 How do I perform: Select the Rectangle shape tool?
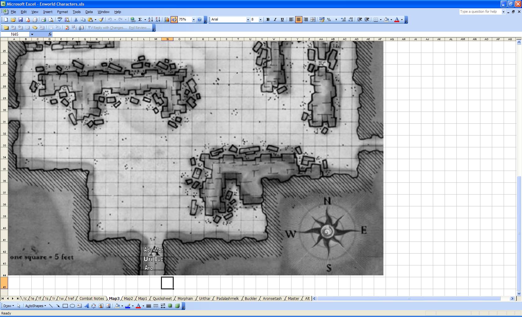pos(65,306)
